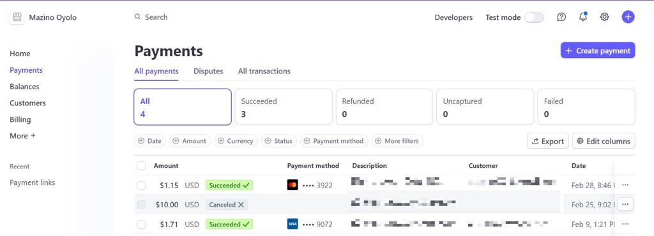Click the Amount column header
Image resolution: width=654 pixels, height=236 pixels.
(166, 166)
